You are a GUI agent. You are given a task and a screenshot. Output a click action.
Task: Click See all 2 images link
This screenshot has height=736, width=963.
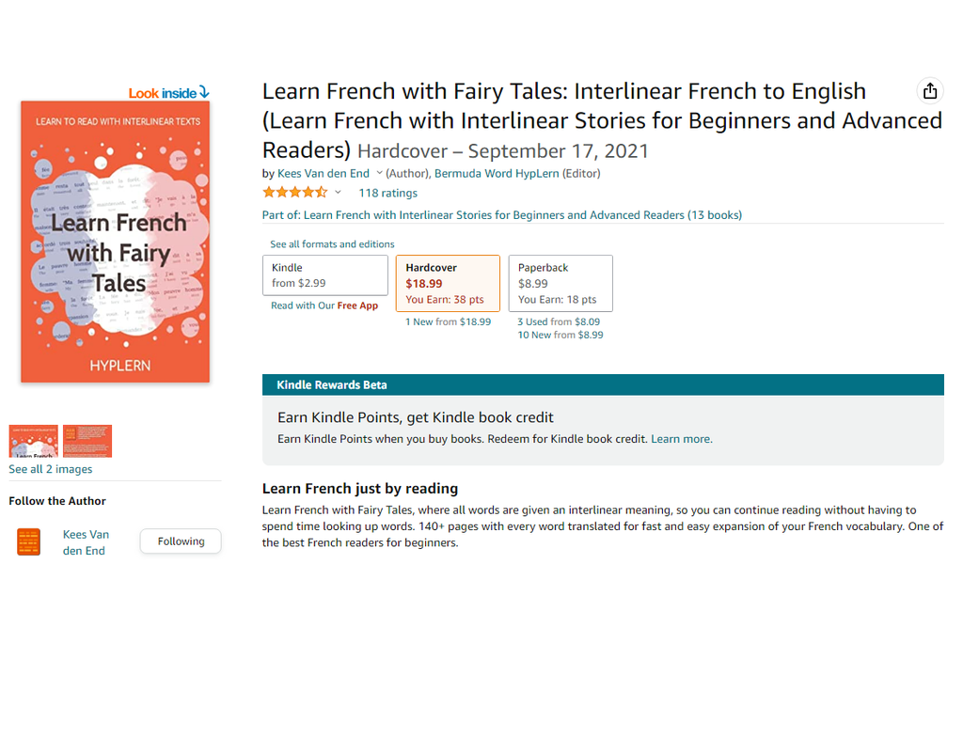pyautogui.click(x=51, y=469)
